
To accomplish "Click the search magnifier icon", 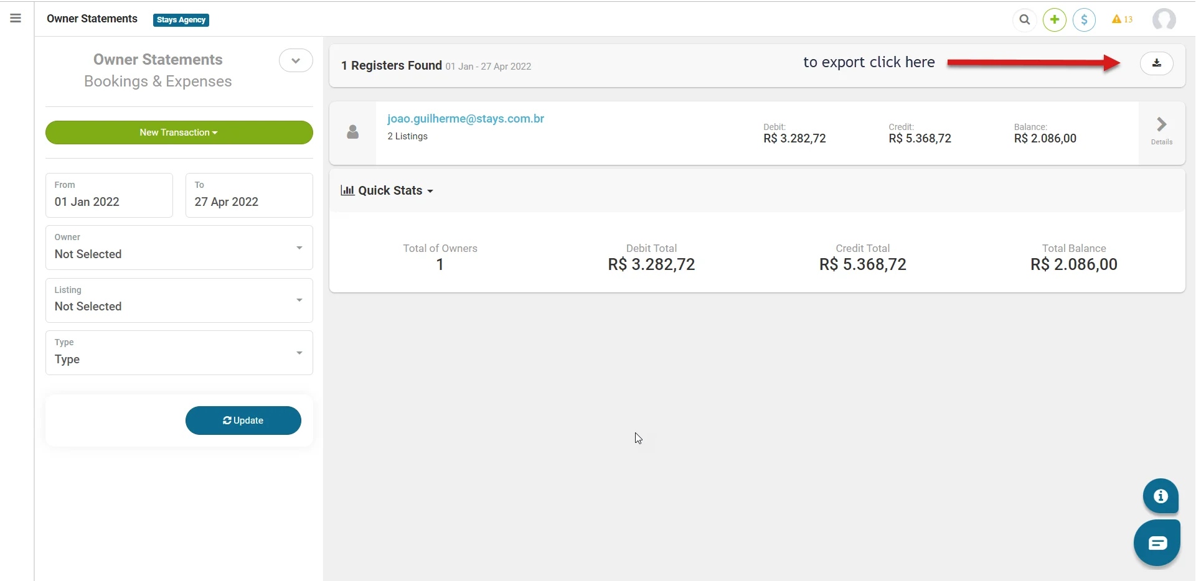I will pos(1024,20).
